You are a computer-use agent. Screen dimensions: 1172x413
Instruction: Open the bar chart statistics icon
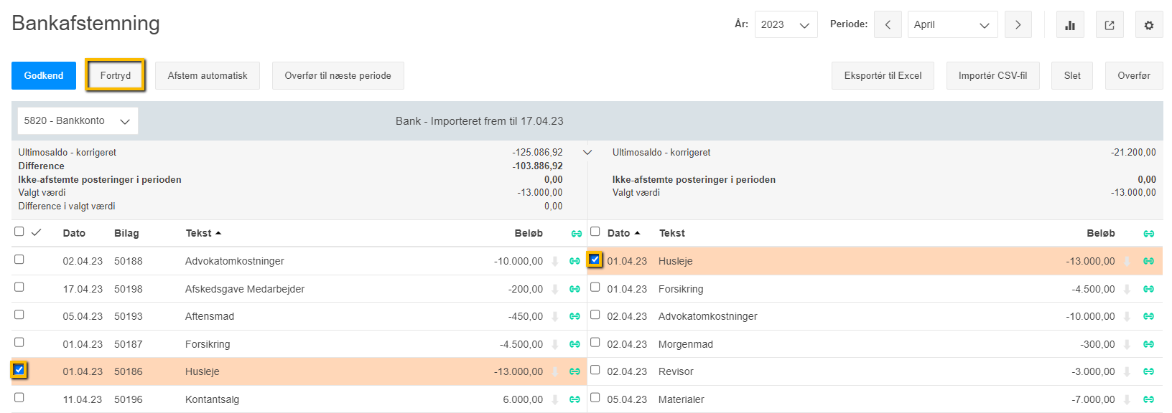1070,25
